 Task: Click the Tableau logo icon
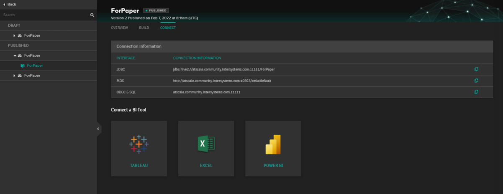tap(139, 144)
